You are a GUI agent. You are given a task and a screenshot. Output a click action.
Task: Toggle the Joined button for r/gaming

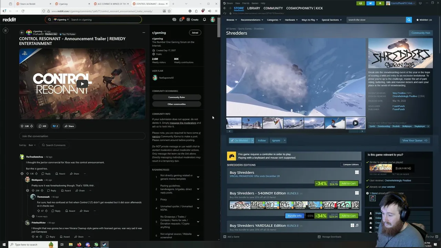tap(195, 33)
